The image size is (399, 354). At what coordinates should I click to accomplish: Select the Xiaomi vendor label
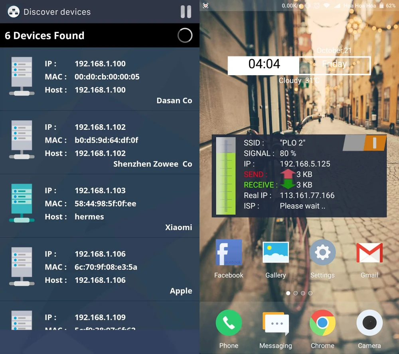pos(179,227)
